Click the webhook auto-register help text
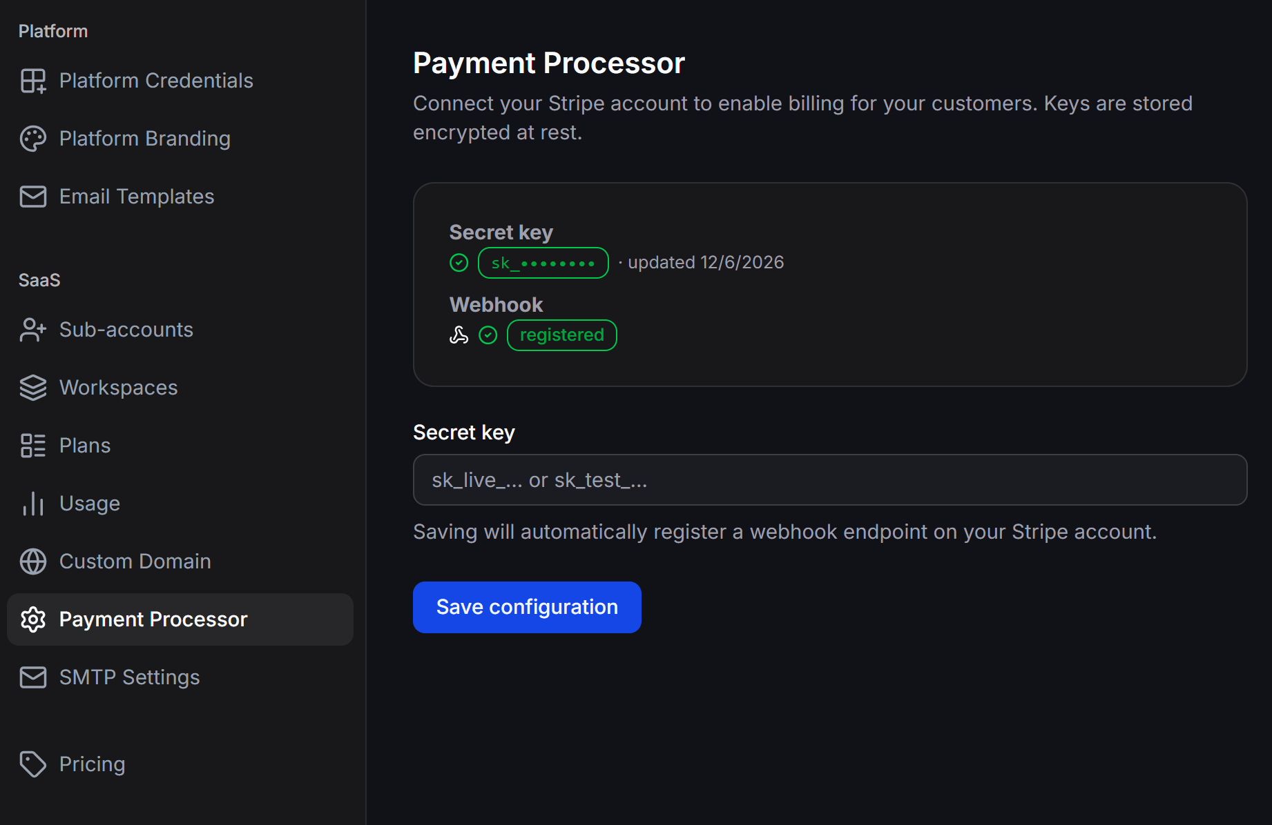Viewport: 1272px width, 825px height. pyautogui.click(x=785, y=532)
